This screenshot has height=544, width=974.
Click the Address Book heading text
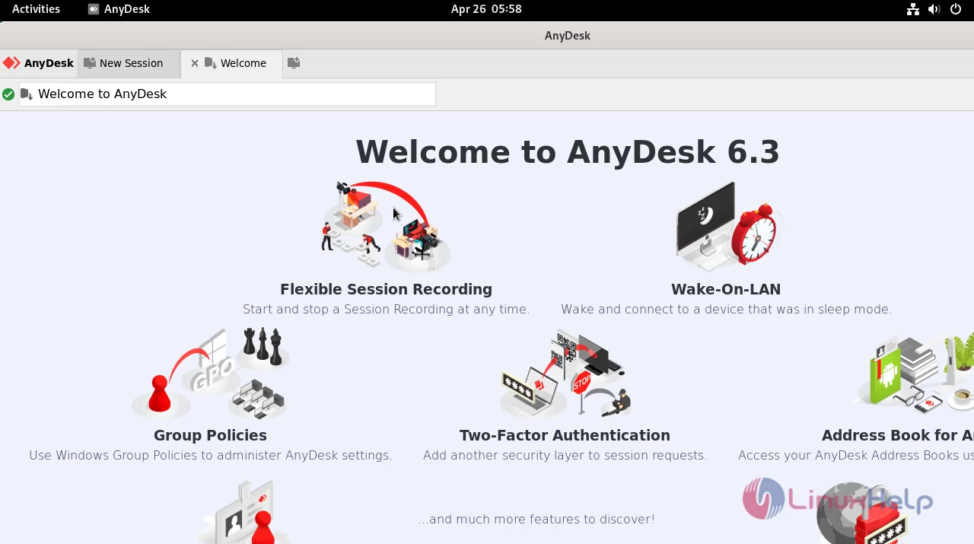tap(898, 435)
